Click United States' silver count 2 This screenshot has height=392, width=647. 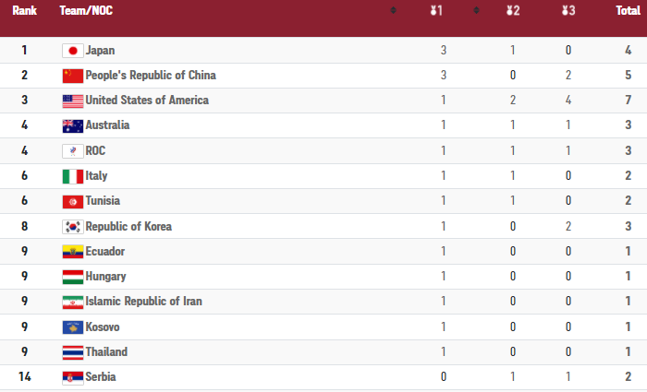513,100
